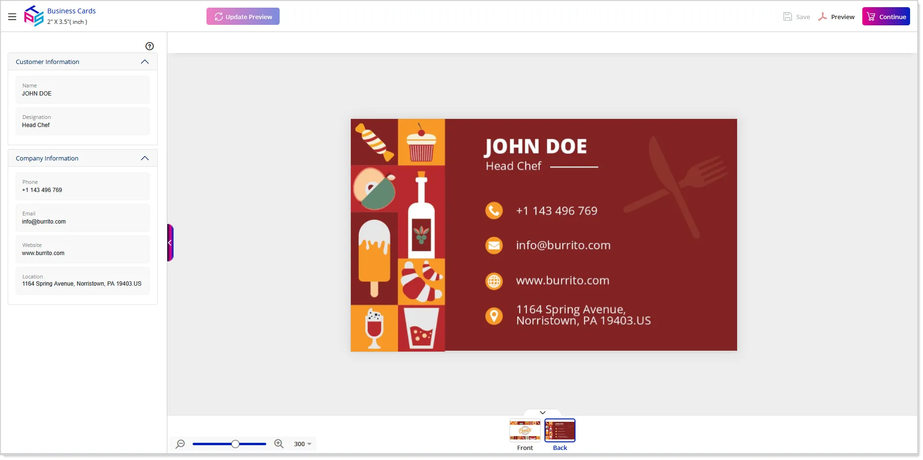Click the email envelope icon on card
Viewport: 923px width, 460px height.
click(494, 246)
